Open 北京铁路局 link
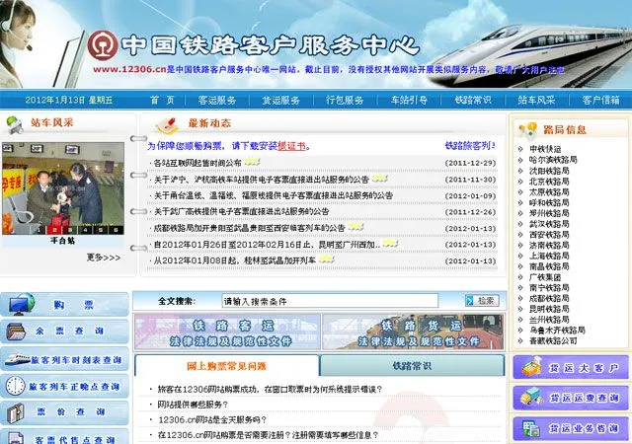Image resolution: width=632 pixels, height=444 pixels. pos(549,182)
